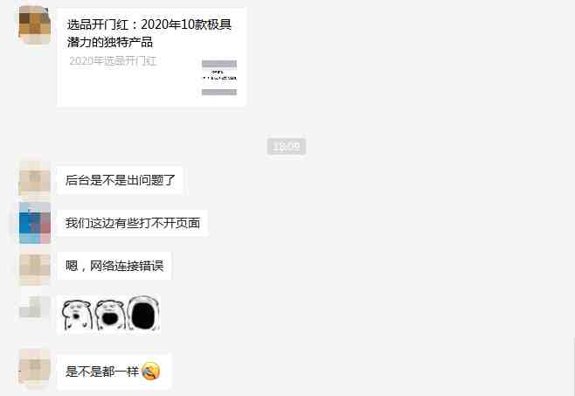Click the grey timestamp label in the chat
This screenshot has height=396, width=575.
click(287, 147)
